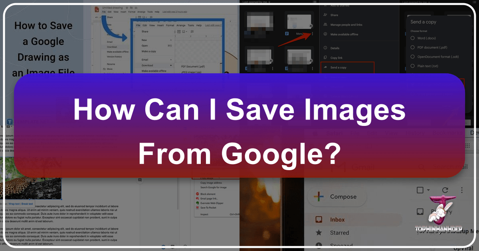The height and width of the screenshot is (251, 479).
Task: Select the Plain text (.txt) format option
Action: click(412, 66)
